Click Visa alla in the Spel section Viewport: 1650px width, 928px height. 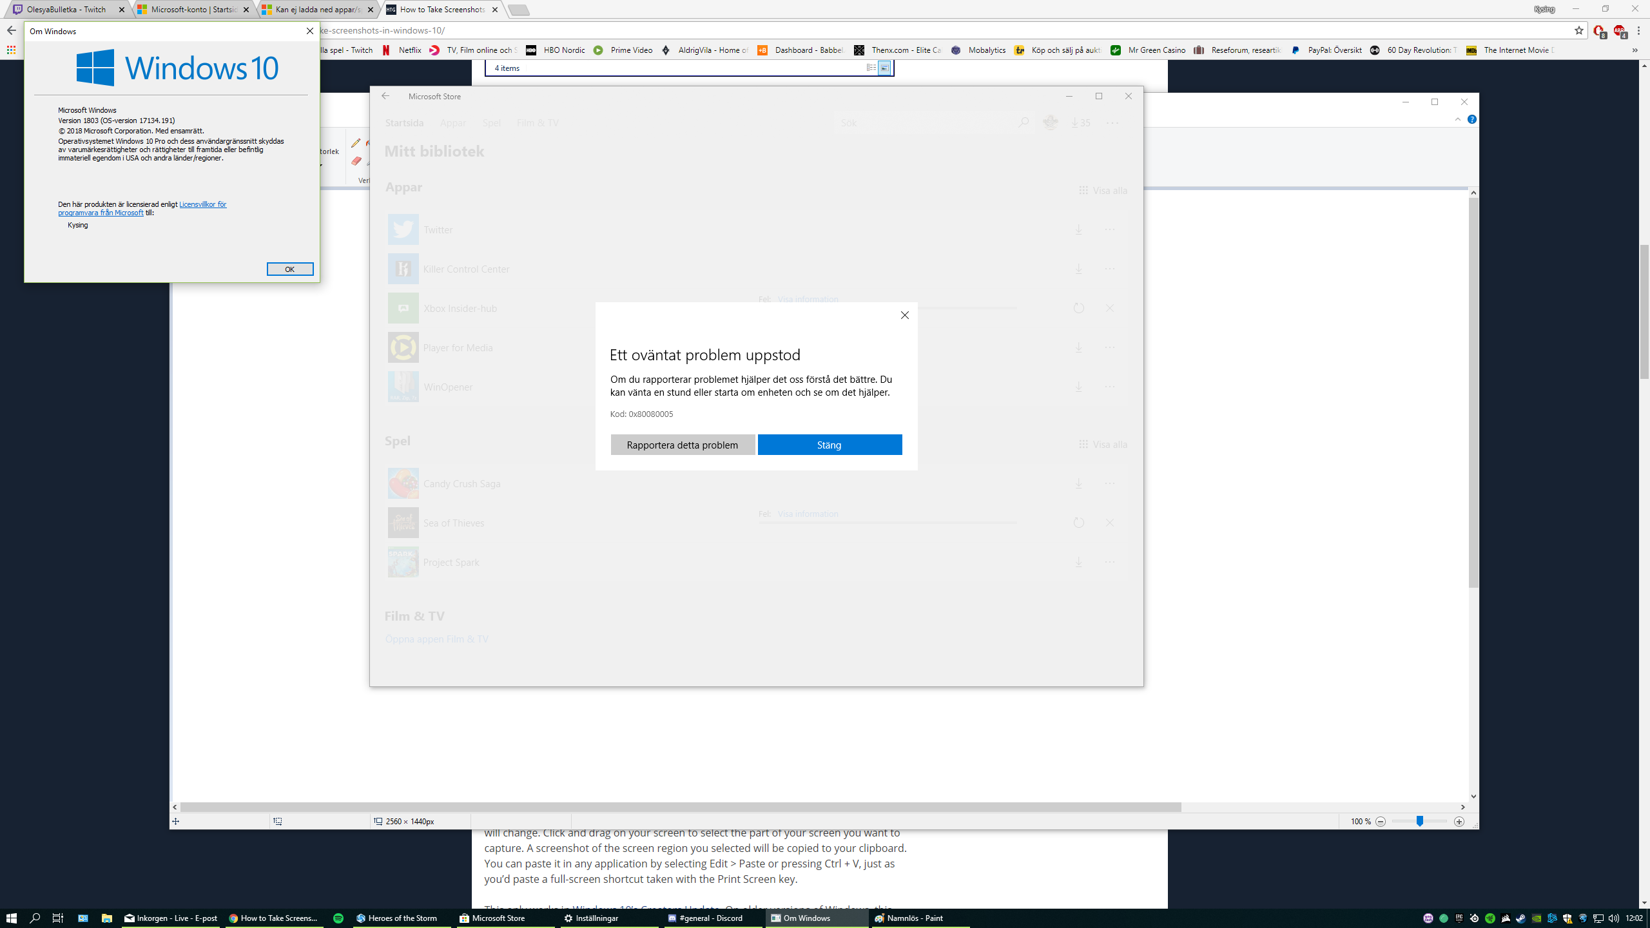[1103, 445]
